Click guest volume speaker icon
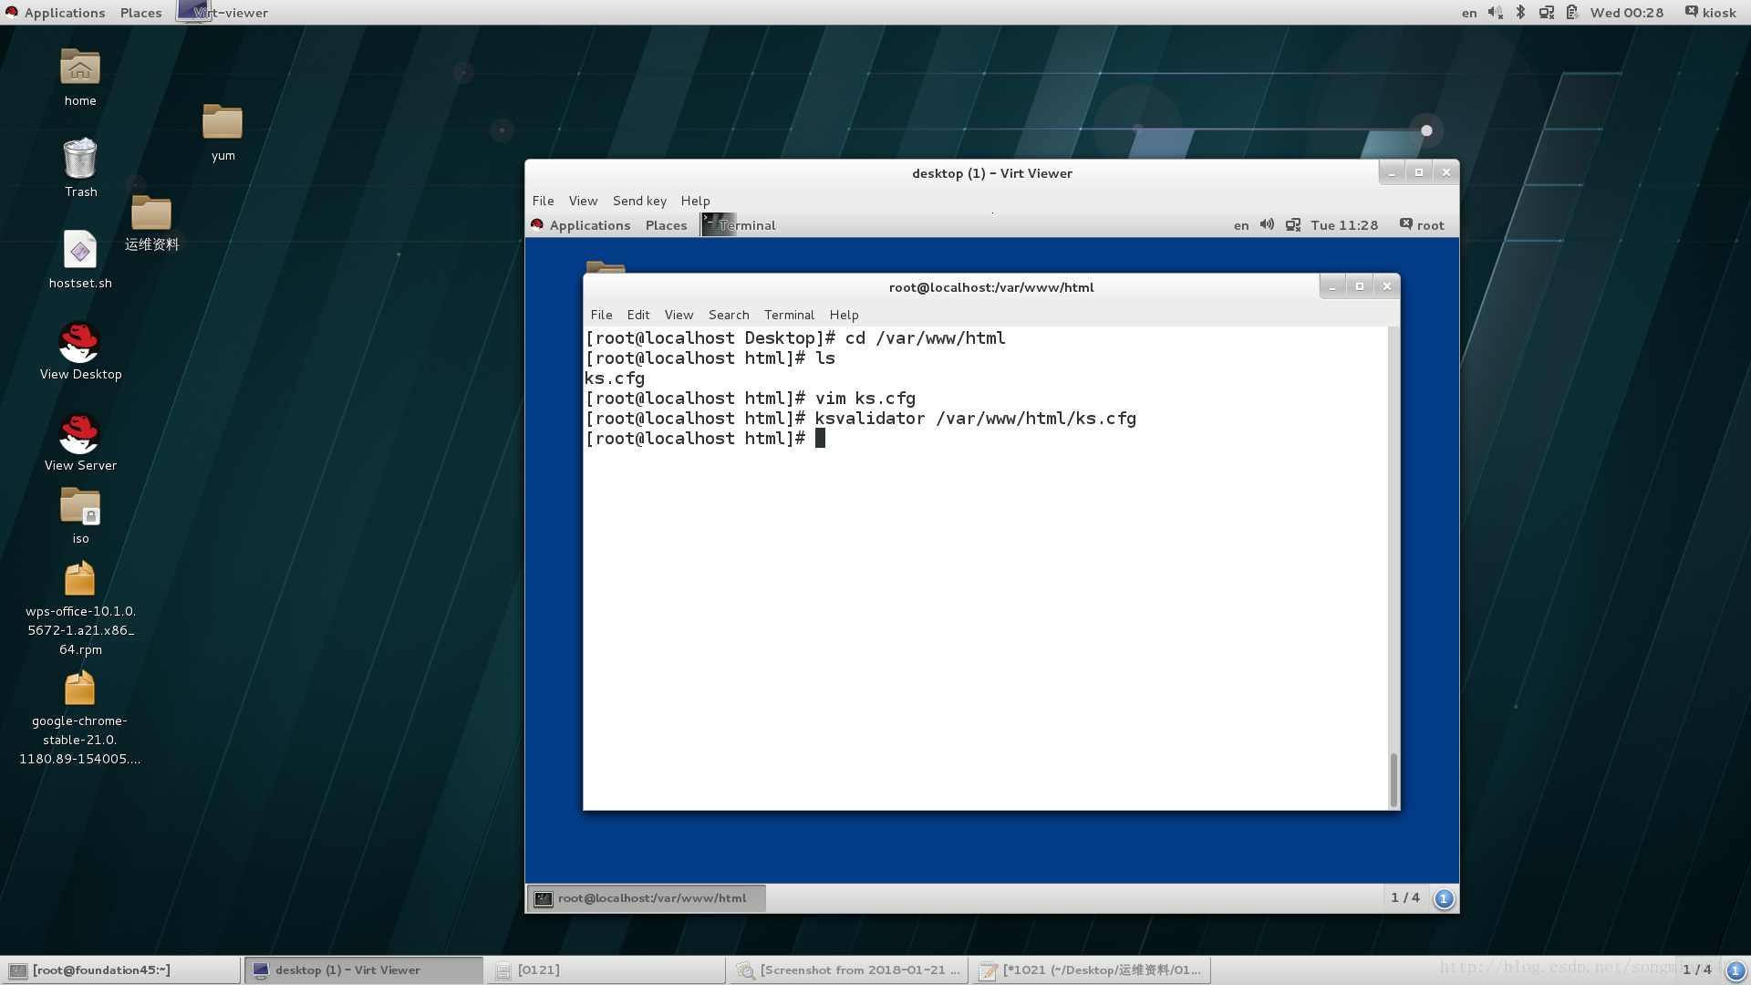1751x985 pixels. pyautogui.click(x=1267, y=224)
